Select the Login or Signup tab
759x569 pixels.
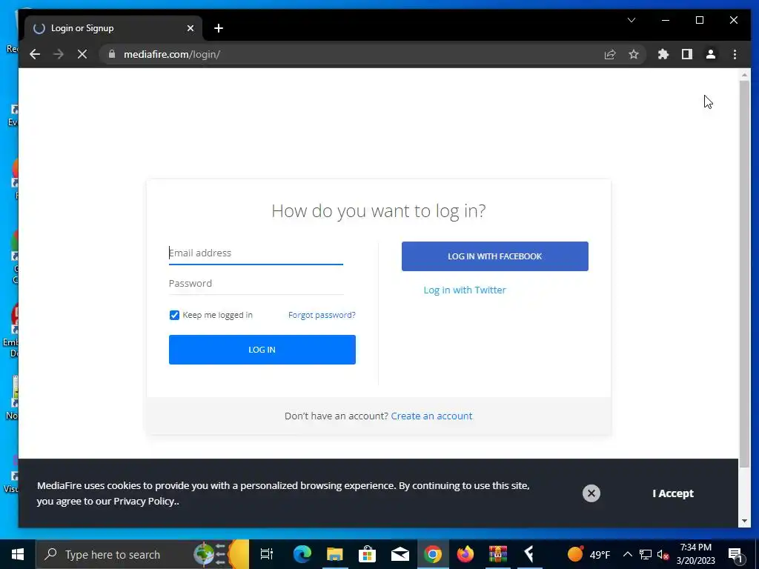tap(113, 28)
